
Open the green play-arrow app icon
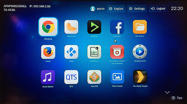point(94,27)
